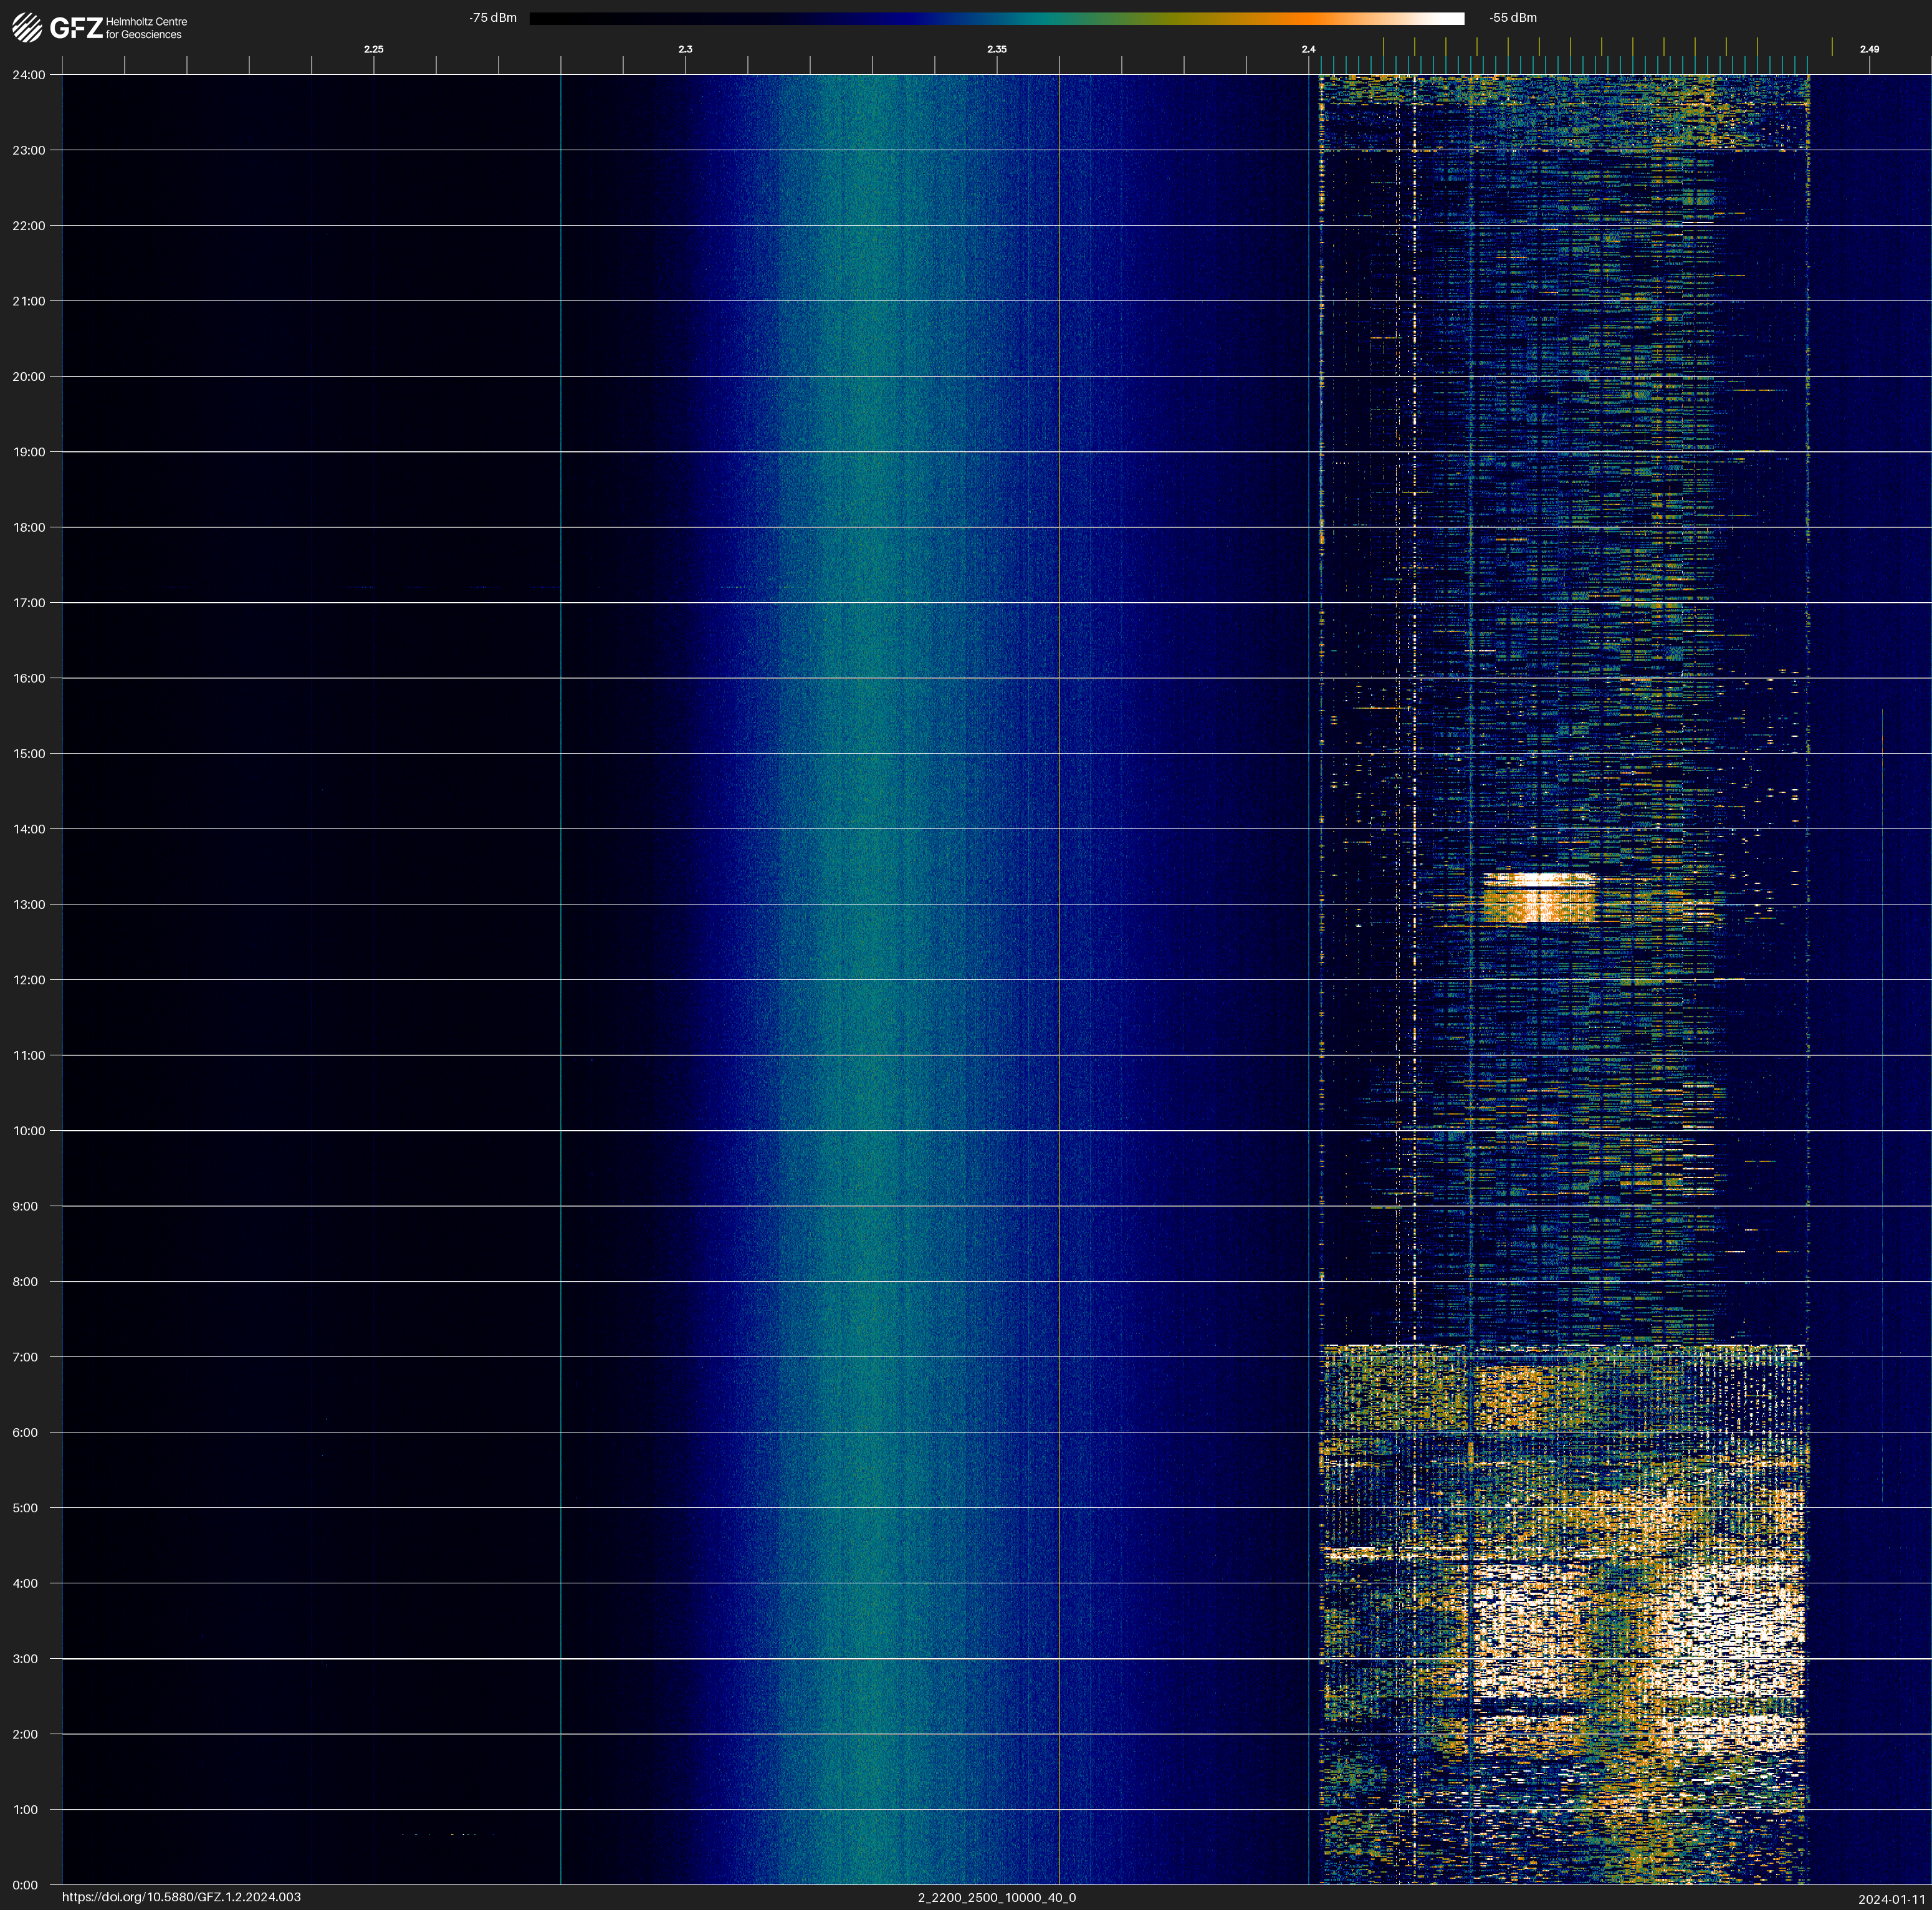Open the doi.org GFZ dataset link
Image resolution: width=1932 pixels, height=1910 pixels.
coord(181,1897)
